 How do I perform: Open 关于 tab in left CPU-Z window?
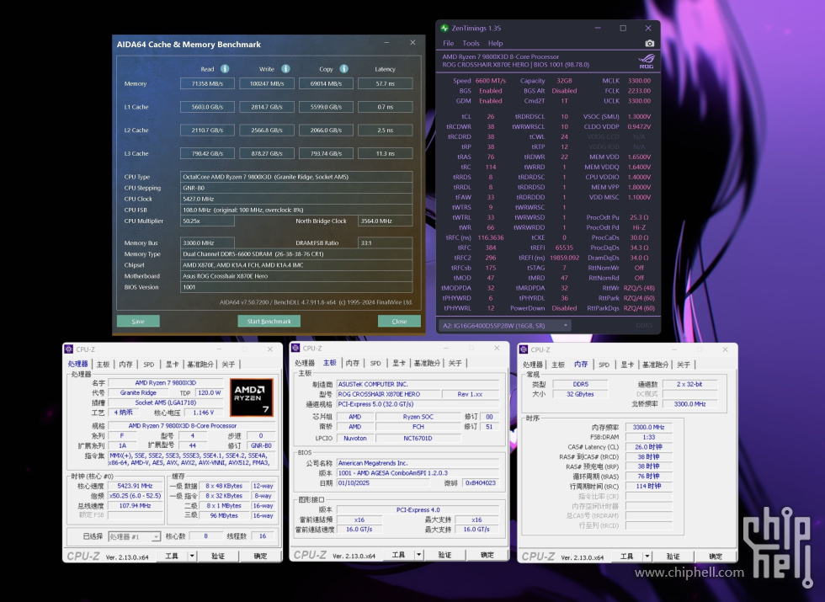[228, 364]
